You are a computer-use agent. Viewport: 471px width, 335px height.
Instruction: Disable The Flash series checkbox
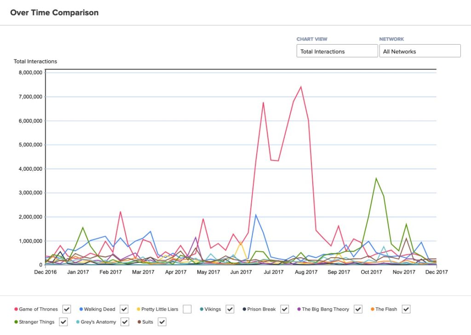tap(406, 309)
